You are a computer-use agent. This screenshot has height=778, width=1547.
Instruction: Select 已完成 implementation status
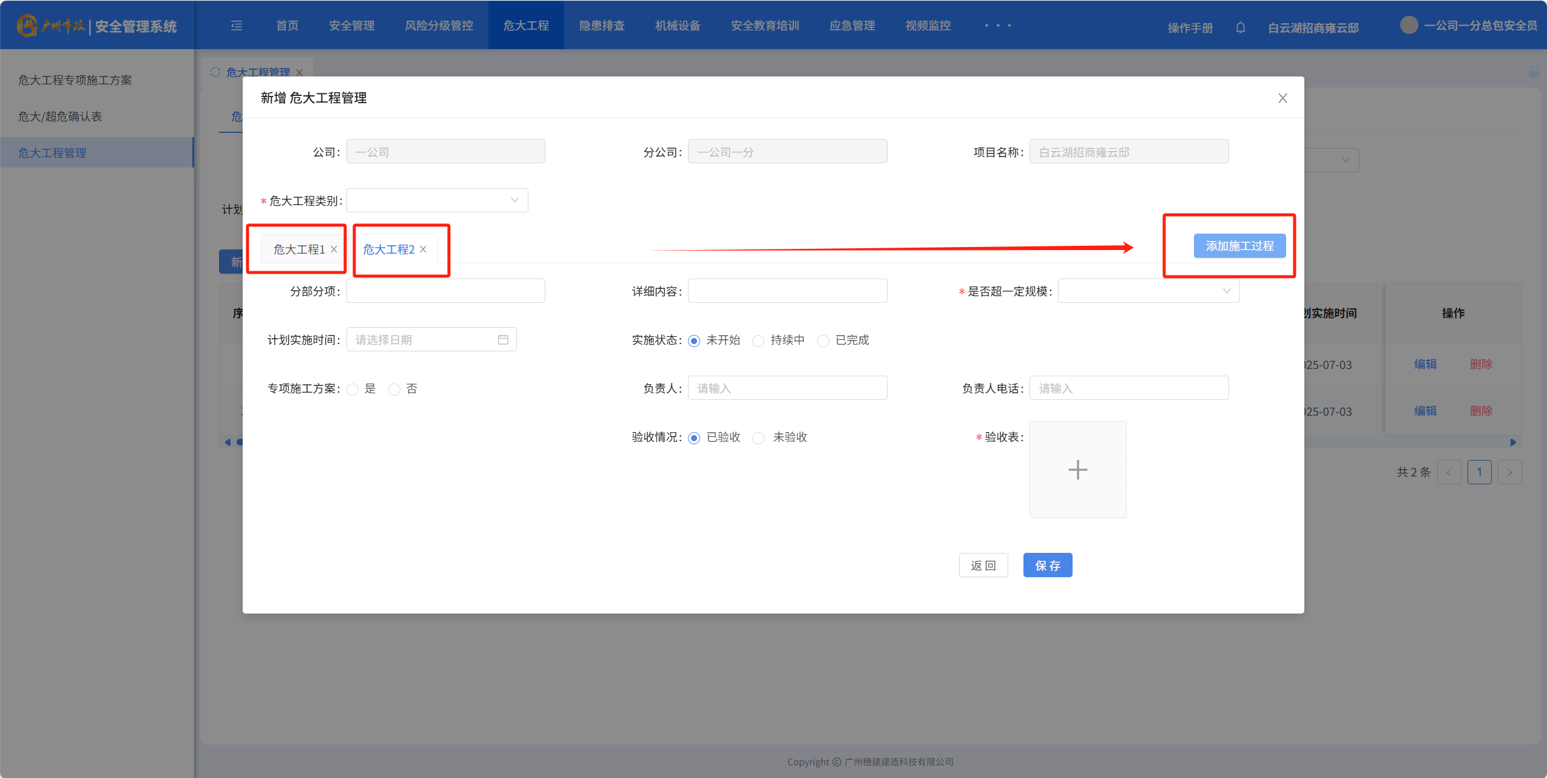click(823, 340)
